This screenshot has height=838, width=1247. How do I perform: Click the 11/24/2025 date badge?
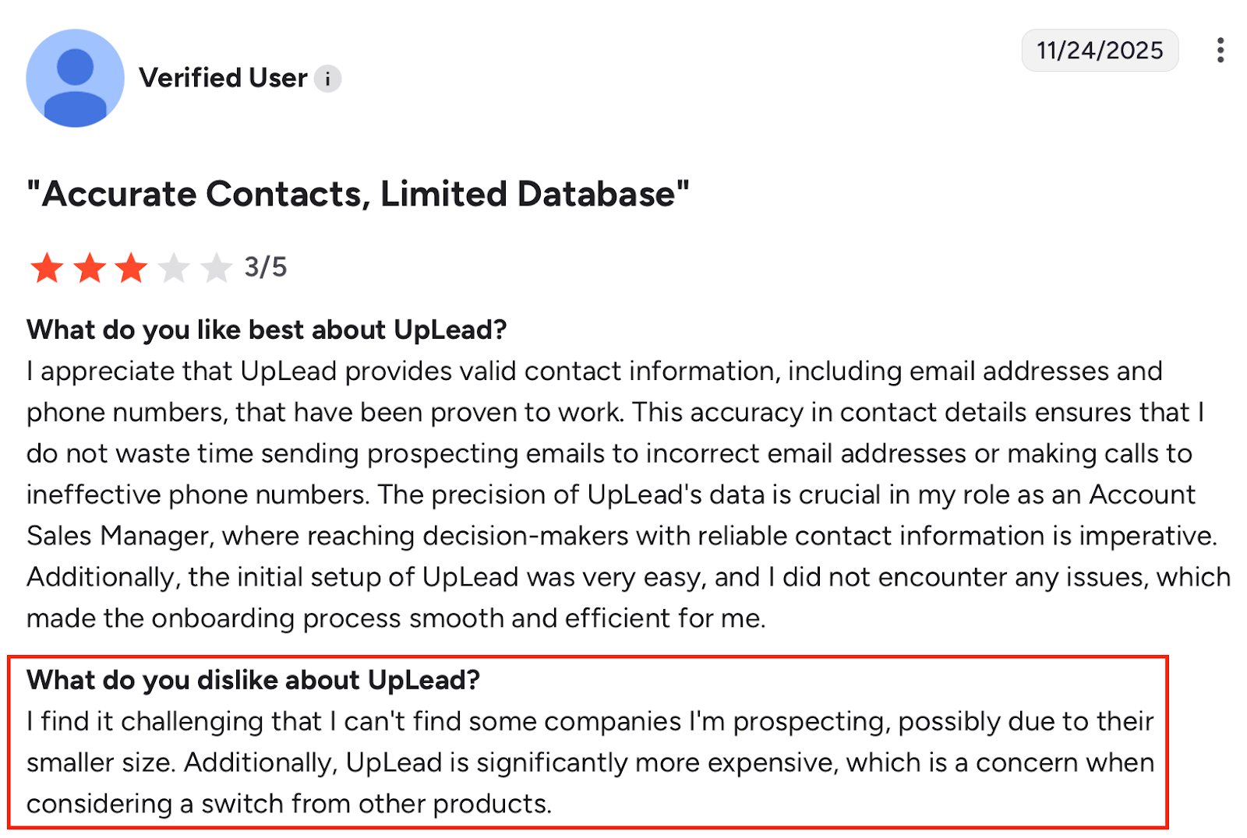[1100, 50]
